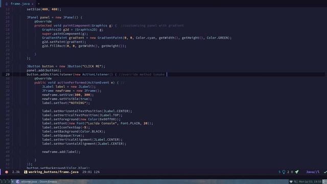Click line number 29 in the gutter
The height and width of the screenshot is (184, 327).
[8, 74]
